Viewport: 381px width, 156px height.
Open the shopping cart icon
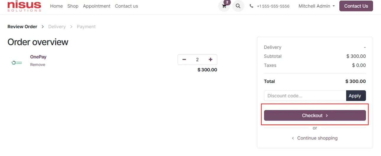pos(224,6)
